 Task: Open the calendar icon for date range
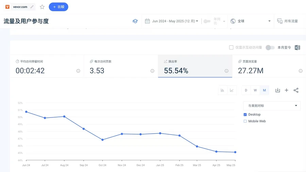coord(147,21)
